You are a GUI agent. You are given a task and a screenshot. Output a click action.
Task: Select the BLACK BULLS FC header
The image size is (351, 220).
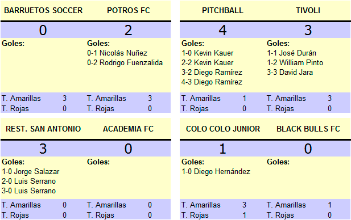(x=308, y=129)
